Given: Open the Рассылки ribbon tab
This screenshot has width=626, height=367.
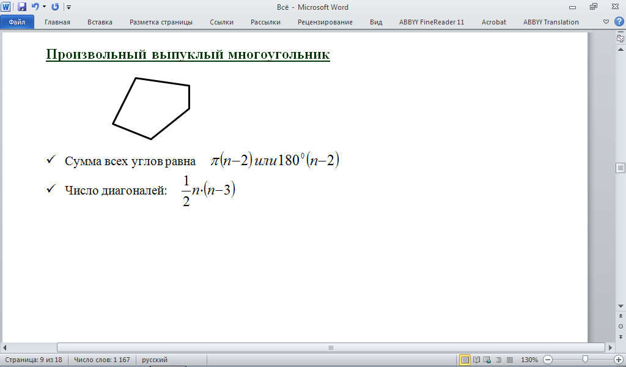Looking at the screenshot, I should [265, 22].
